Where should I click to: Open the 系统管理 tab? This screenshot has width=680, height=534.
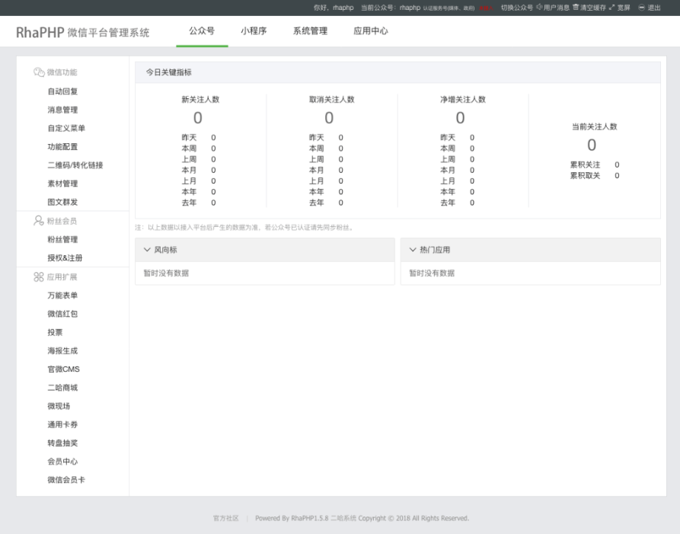click(x=310, y=31)
